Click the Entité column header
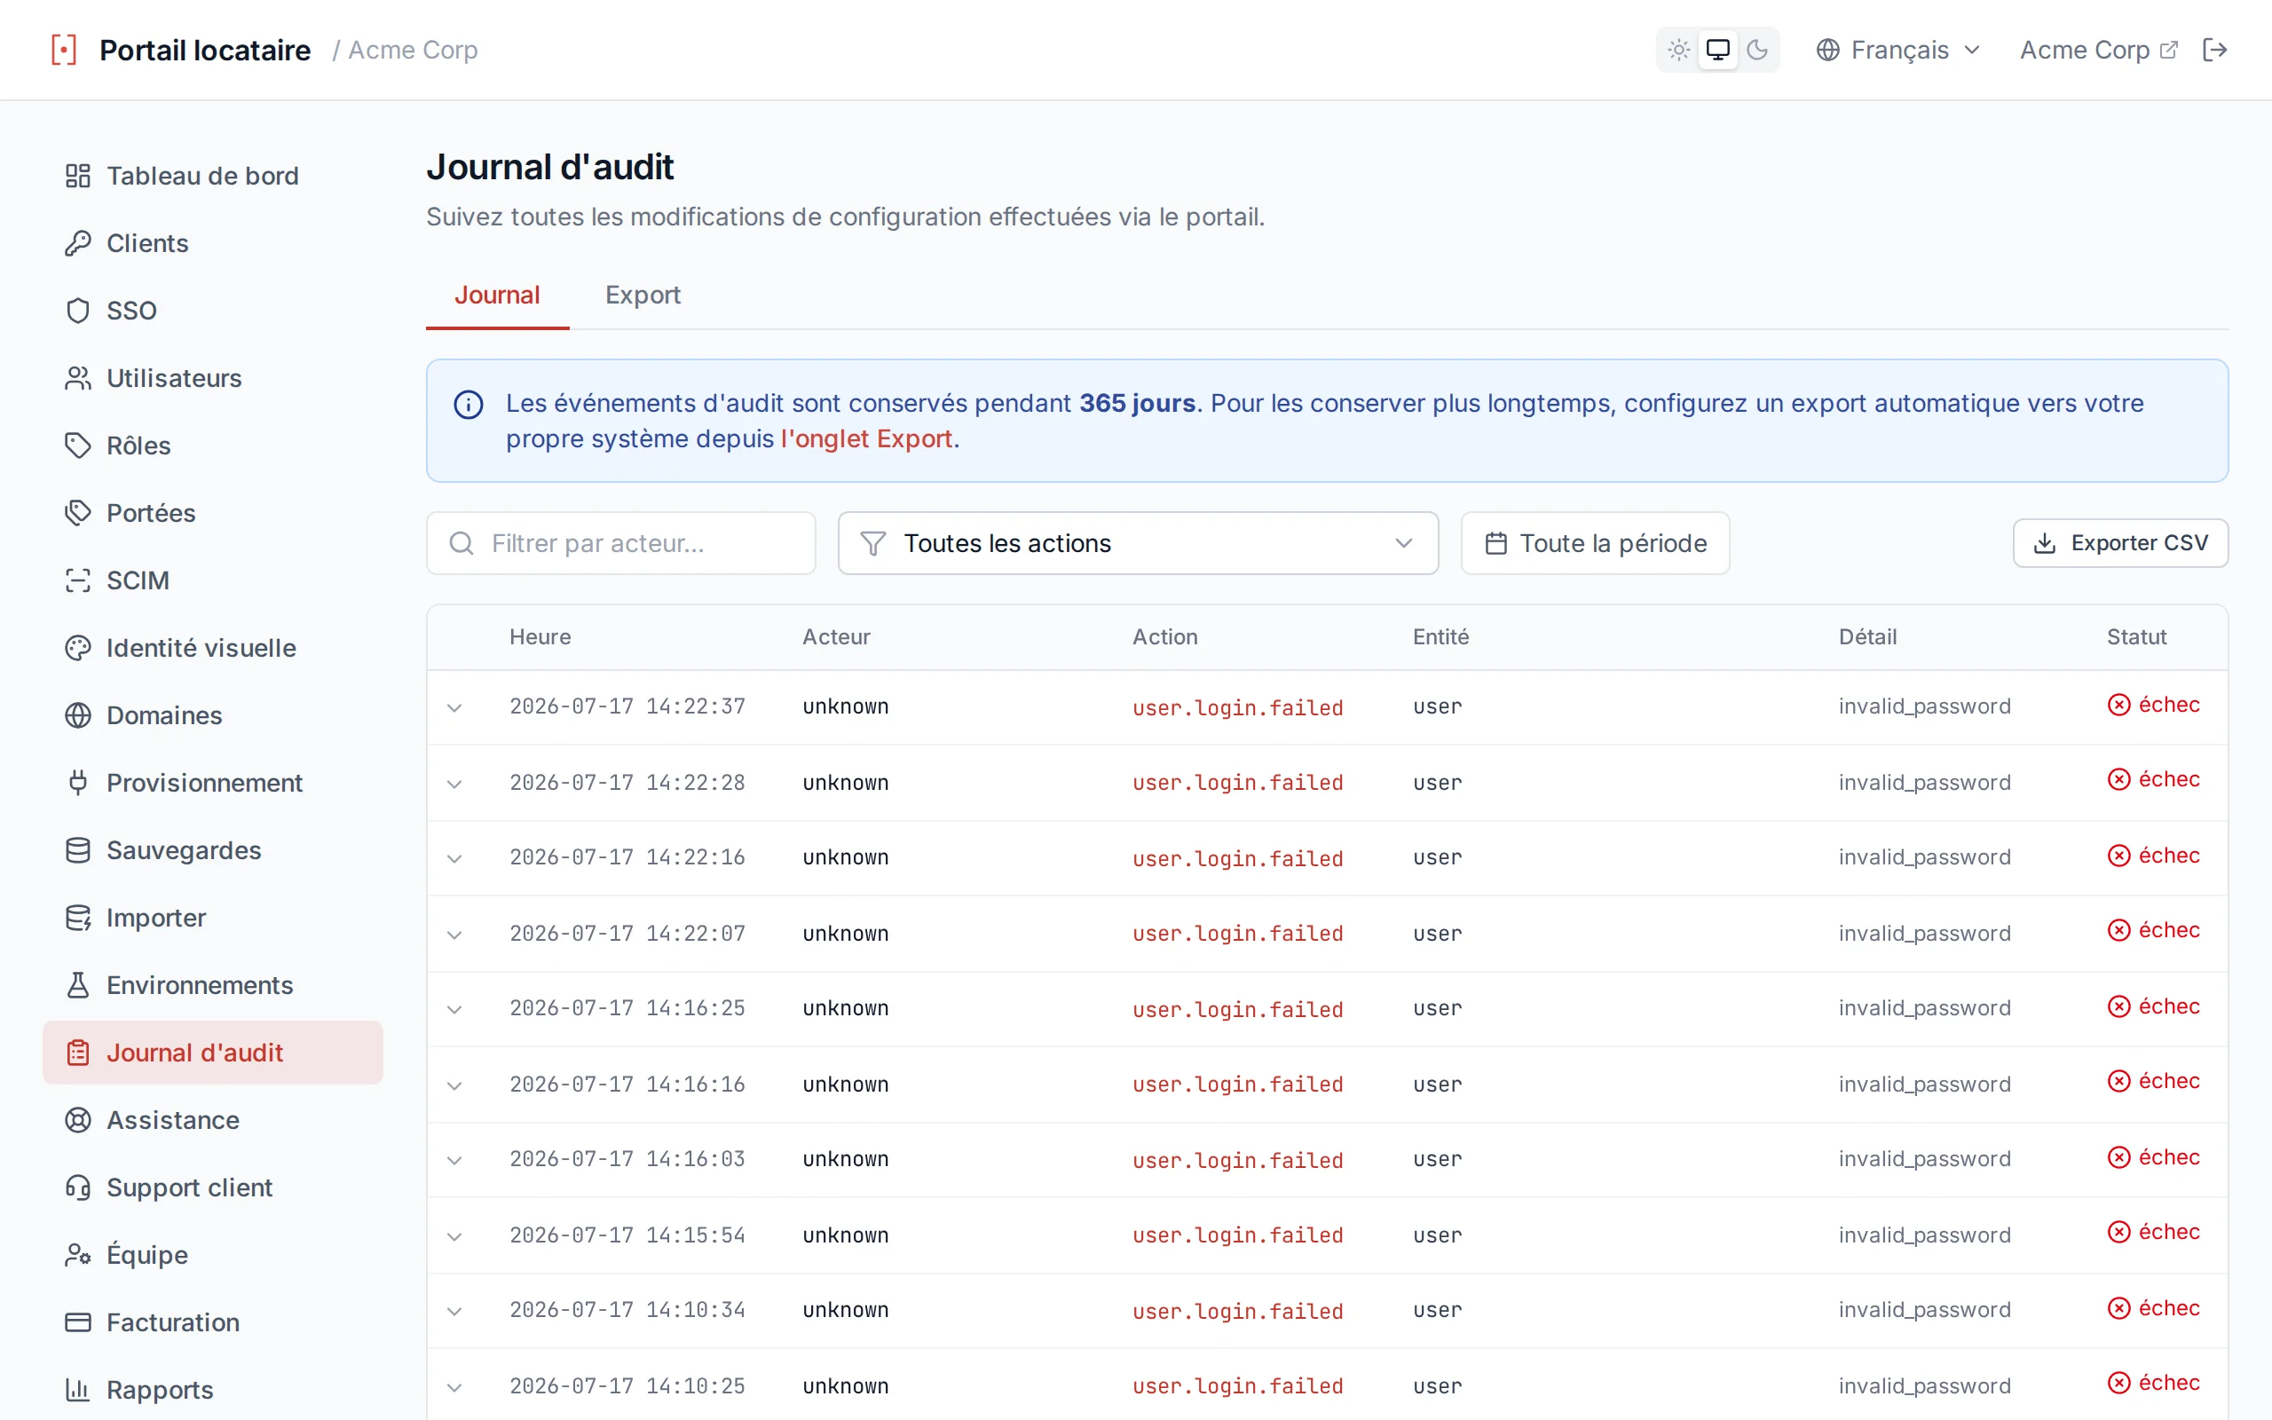This screenshot has width=2272, height=1420. pyautogui.click(x=1440, y=636)
